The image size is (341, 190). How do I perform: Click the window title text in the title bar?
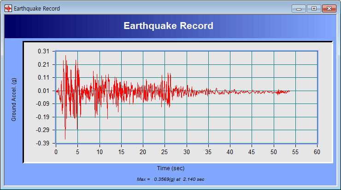37,9
